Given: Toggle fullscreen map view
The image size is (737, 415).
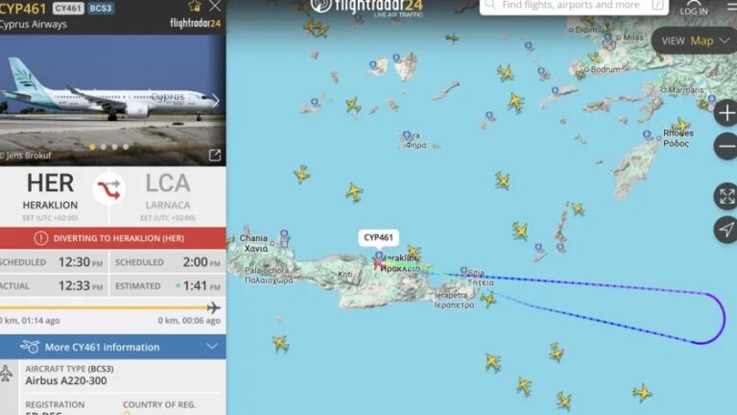Looking at the screenshot, I should click(x=726, y=196).
